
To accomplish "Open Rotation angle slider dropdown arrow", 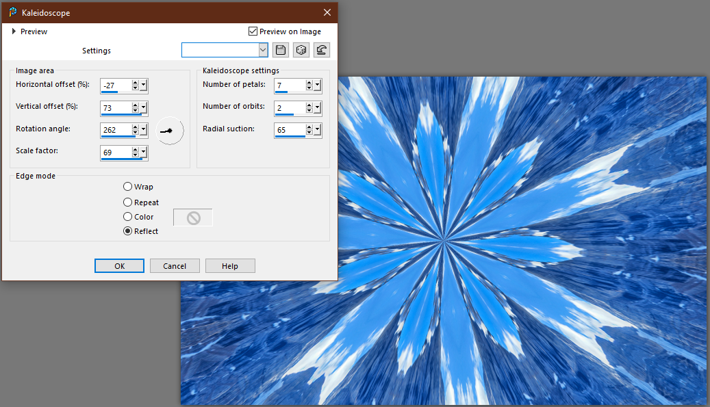I will click(x=144, y=130).
